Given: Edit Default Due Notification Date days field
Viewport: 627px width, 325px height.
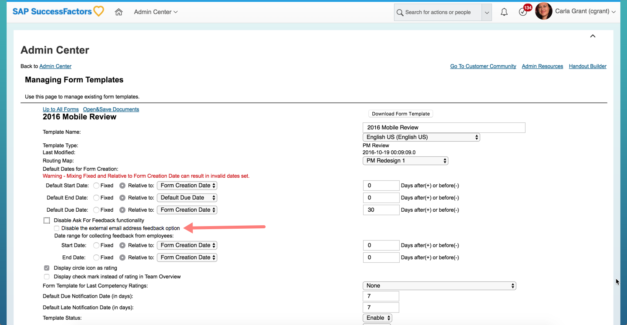Looking at the screenshot, I should pyautogui.click(x=381, y=296).
